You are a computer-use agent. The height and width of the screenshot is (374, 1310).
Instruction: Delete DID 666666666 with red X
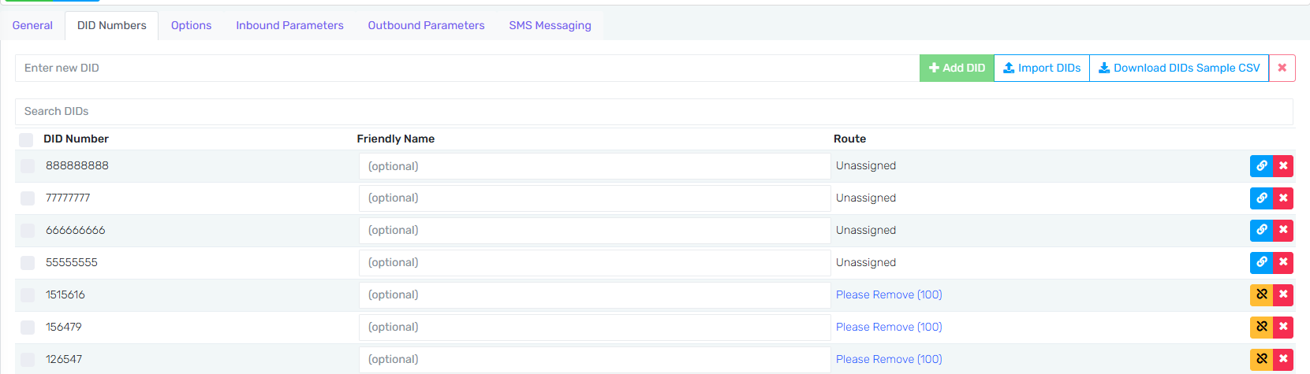pyautogui.click(x=1283, y=231)
